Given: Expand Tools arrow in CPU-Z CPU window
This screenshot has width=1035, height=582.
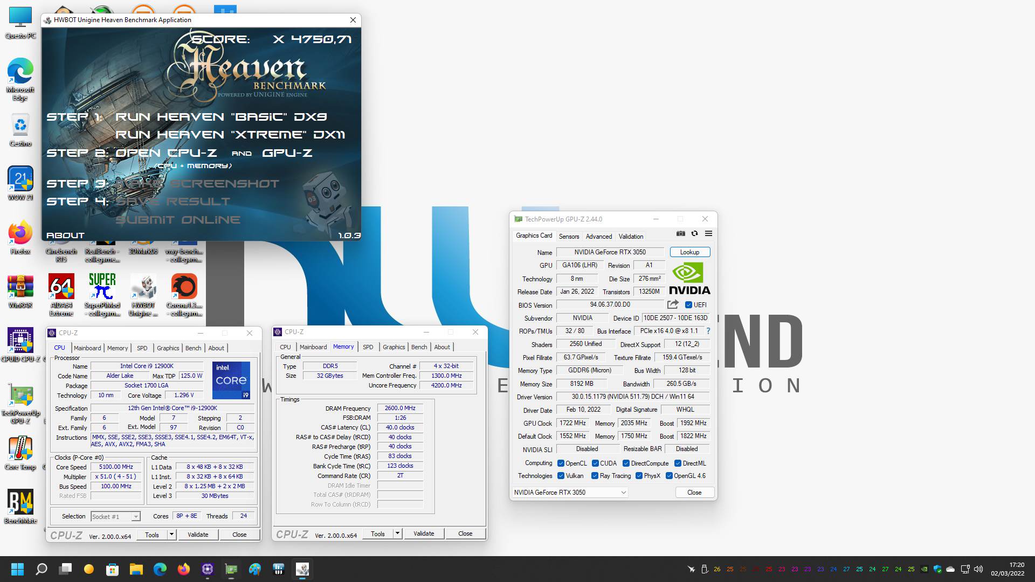Looking at the screenshot, I should click(x=171, y=535).
